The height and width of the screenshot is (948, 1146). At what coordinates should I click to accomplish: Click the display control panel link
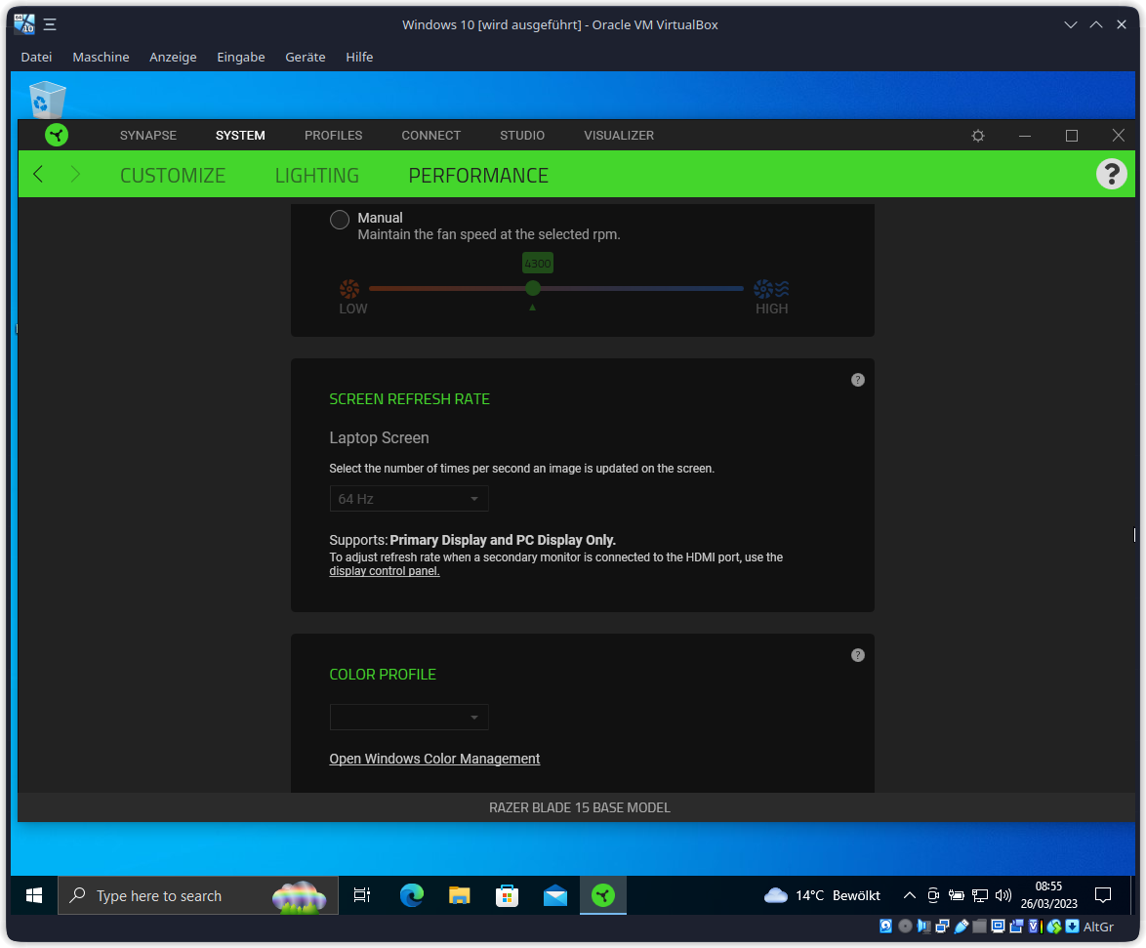[384, 570]
